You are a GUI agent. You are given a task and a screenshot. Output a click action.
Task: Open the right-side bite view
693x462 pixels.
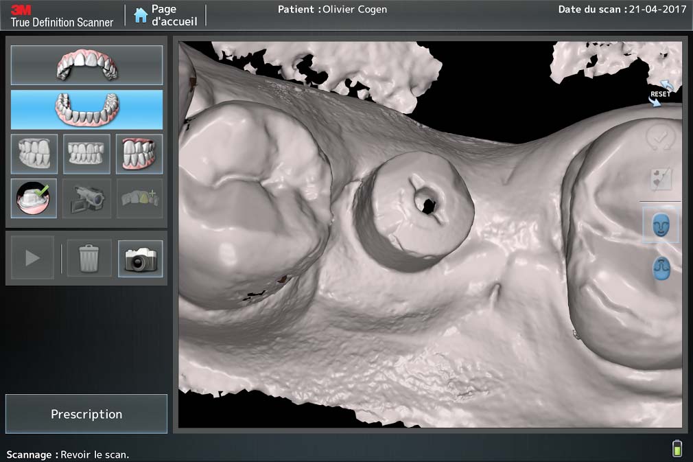[x=34, y=154]
